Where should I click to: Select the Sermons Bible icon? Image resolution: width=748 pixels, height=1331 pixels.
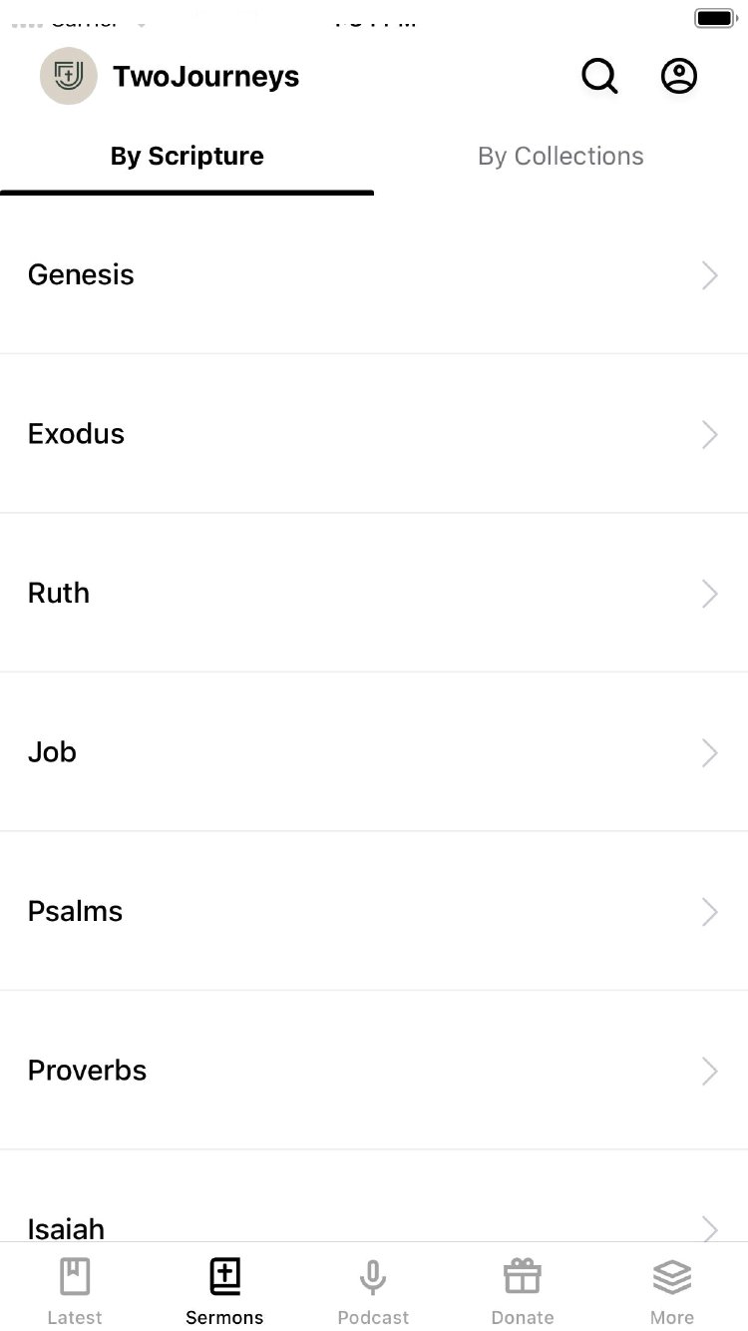(224, 1277)
